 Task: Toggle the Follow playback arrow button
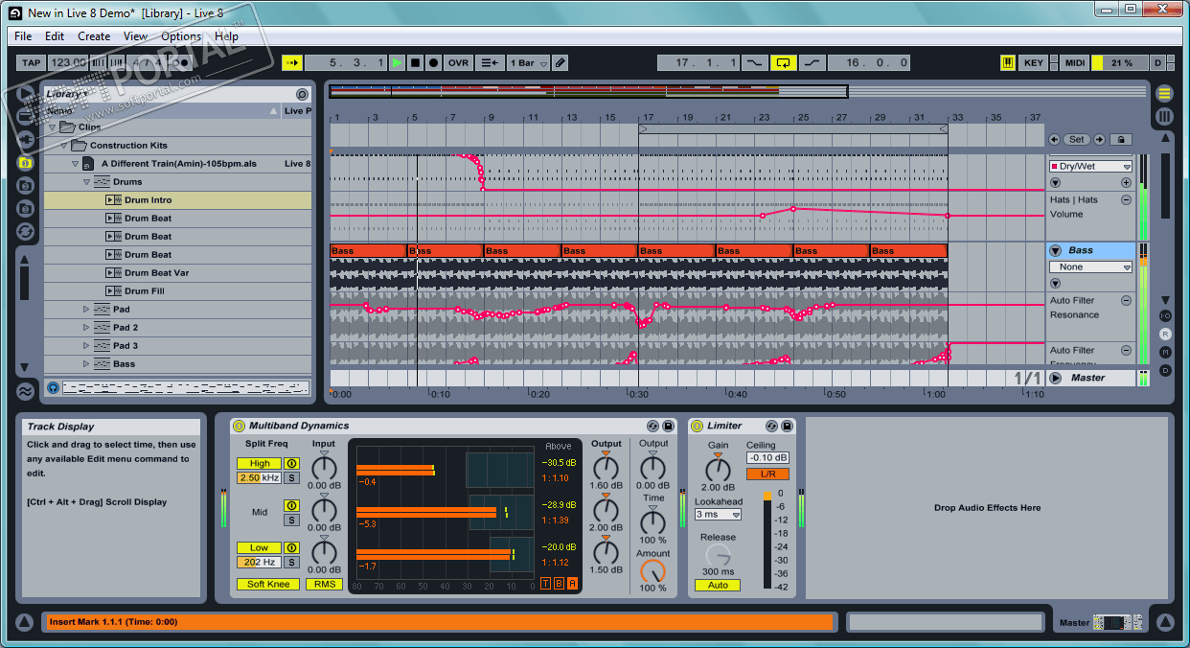pyautogui.click(x=292, y=62)
